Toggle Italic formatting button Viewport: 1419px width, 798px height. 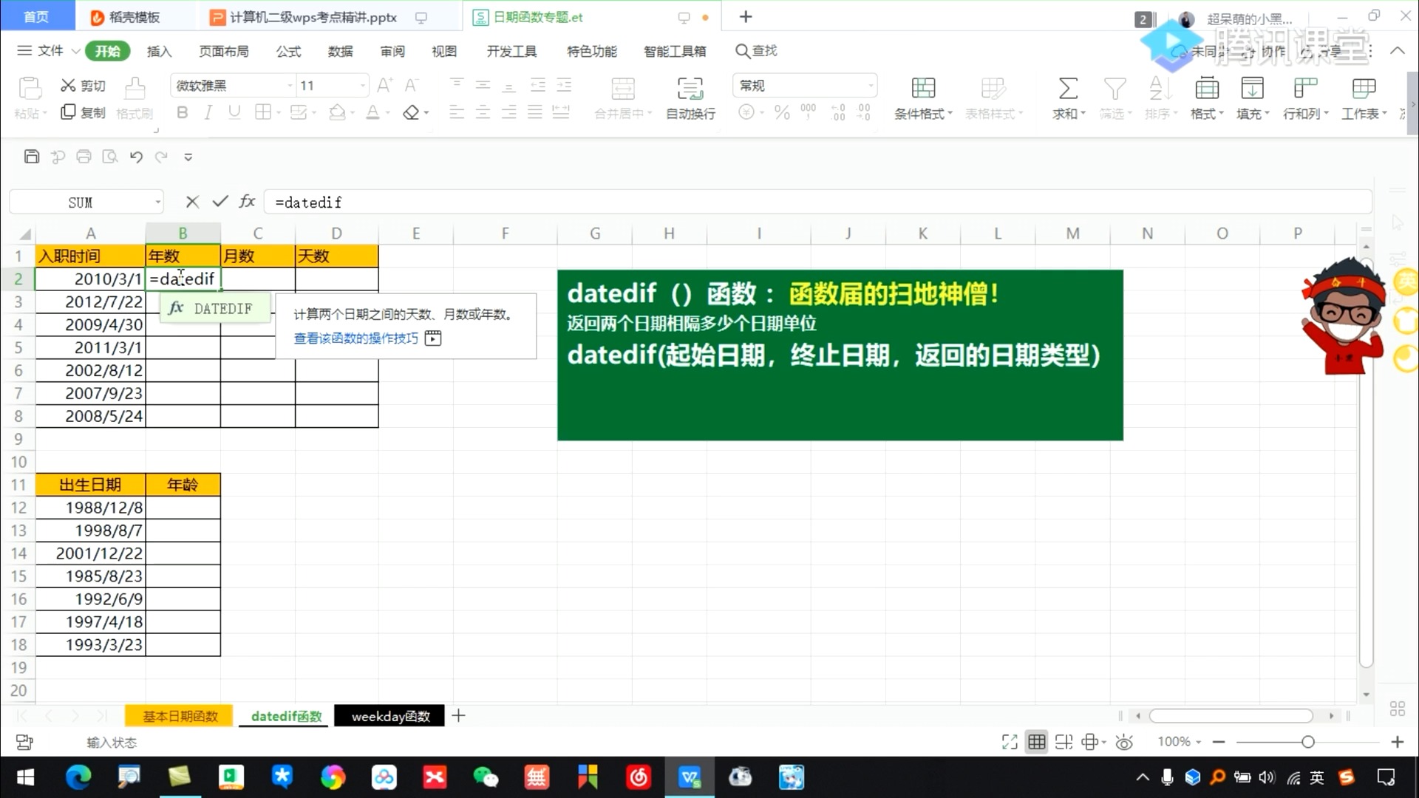pos(208,112)
